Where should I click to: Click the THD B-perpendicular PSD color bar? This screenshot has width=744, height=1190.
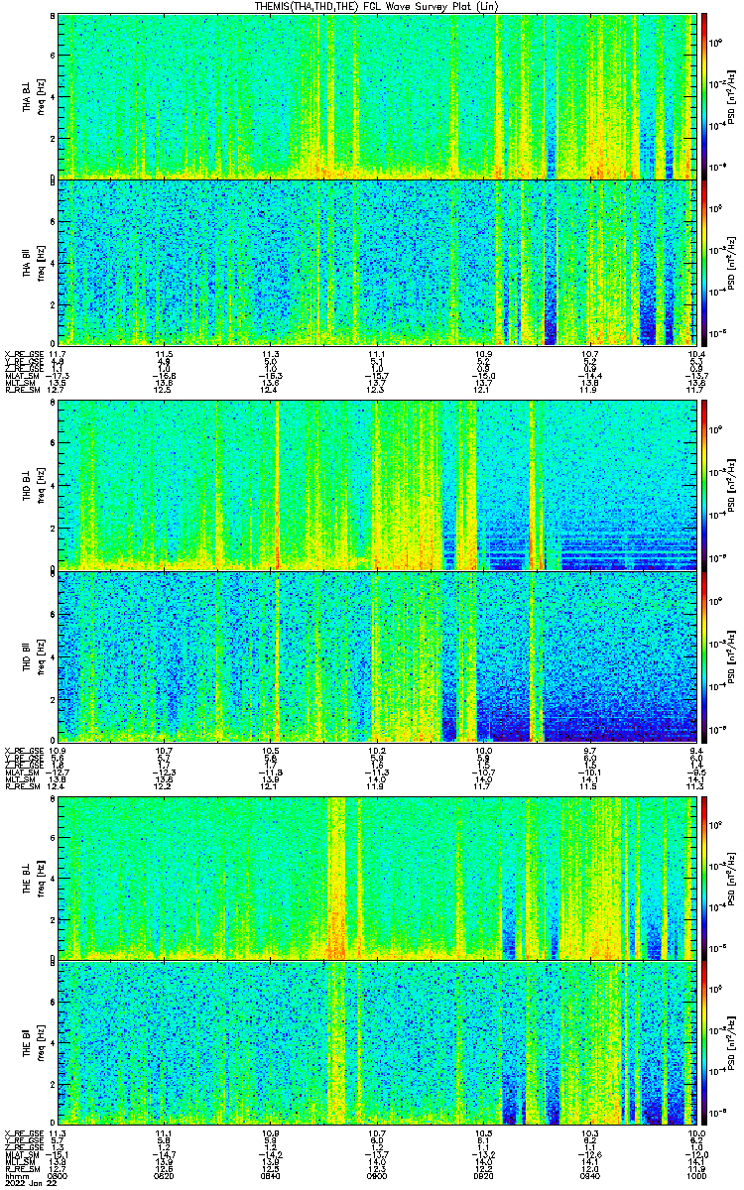pyautogui.click(x=705, y=486)
